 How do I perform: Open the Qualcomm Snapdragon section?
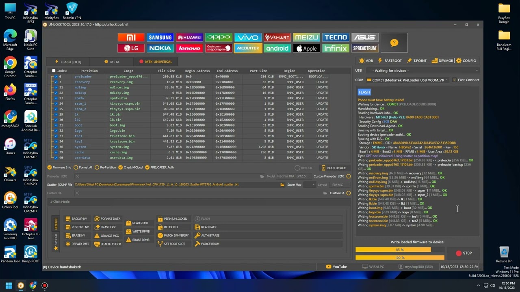(219, 48)
